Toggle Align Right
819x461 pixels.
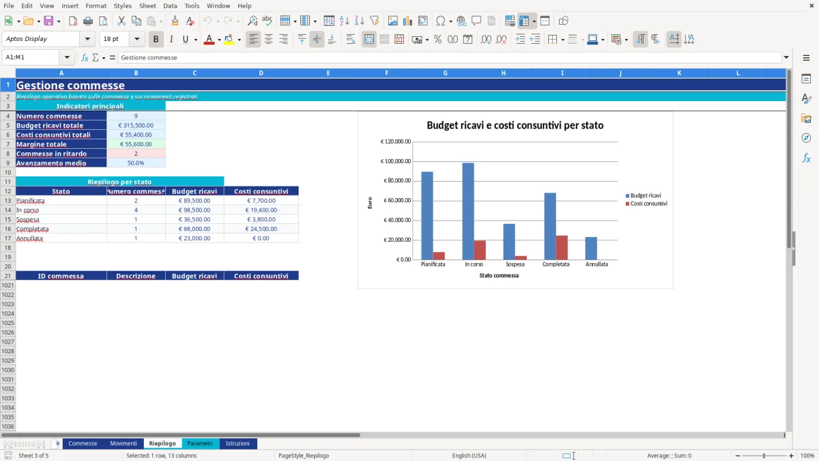[x=284, y=40]
